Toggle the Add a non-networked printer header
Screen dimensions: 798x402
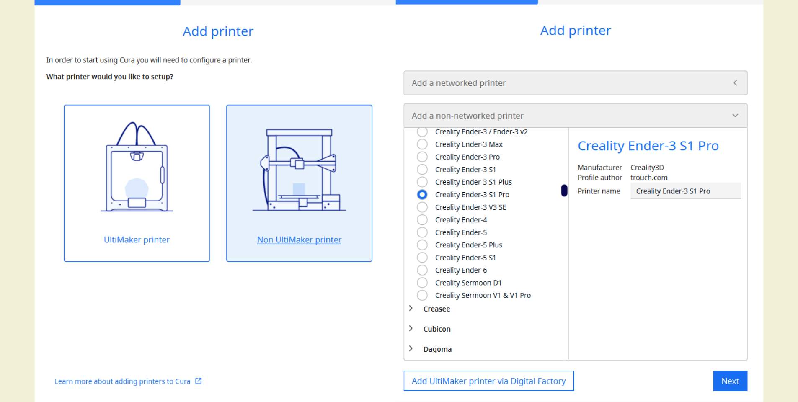point(575,116)
